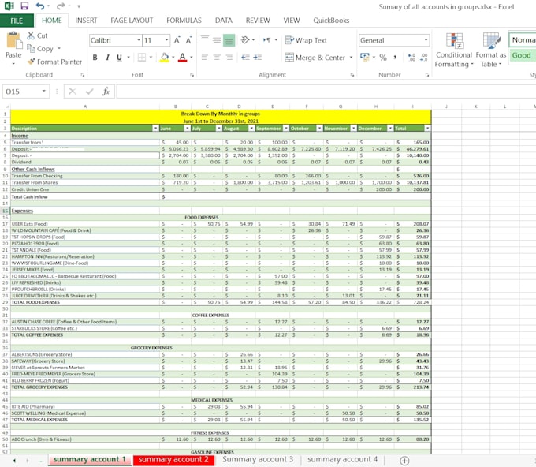Screen dimensions: 536x467
Task: Switch to Summary account 3 sheet
Action: (x=258, y=459)
